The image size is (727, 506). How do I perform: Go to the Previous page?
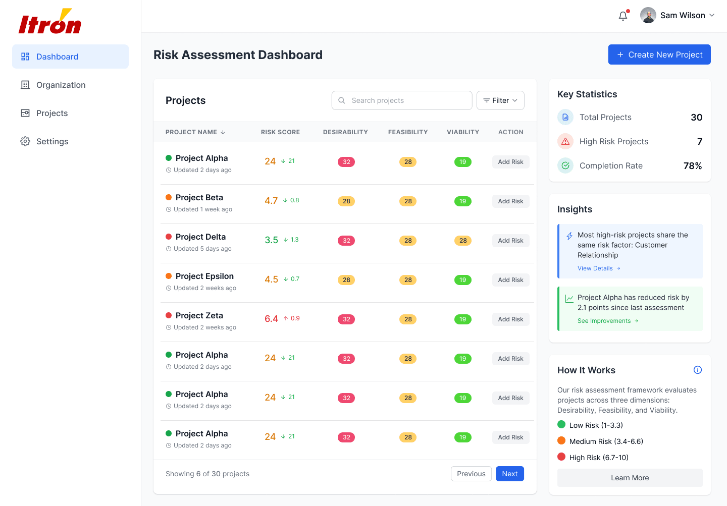pos(471,474)
